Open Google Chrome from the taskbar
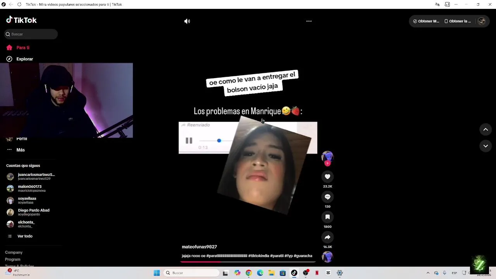Screen dimensions: 496x279 click(249, 273)
